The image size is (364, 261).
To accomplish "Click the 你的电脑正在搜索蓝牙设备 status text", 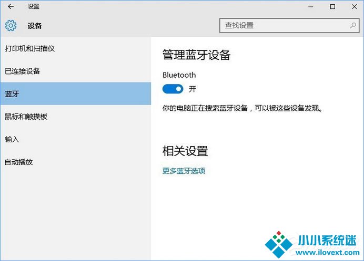I will click(x=243, y=108).
